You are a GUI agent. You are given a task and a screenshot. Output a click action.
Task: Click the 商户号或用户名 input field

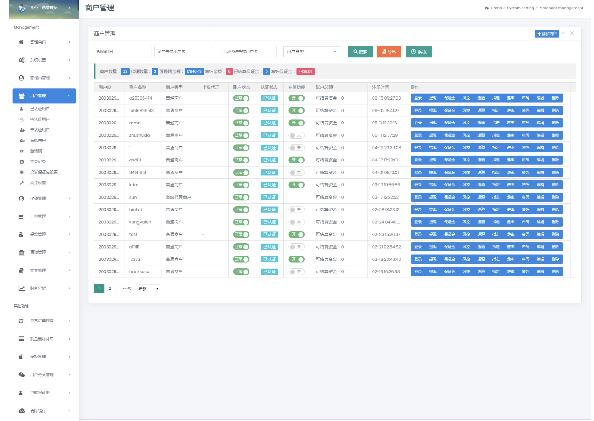tap(183, 52)
